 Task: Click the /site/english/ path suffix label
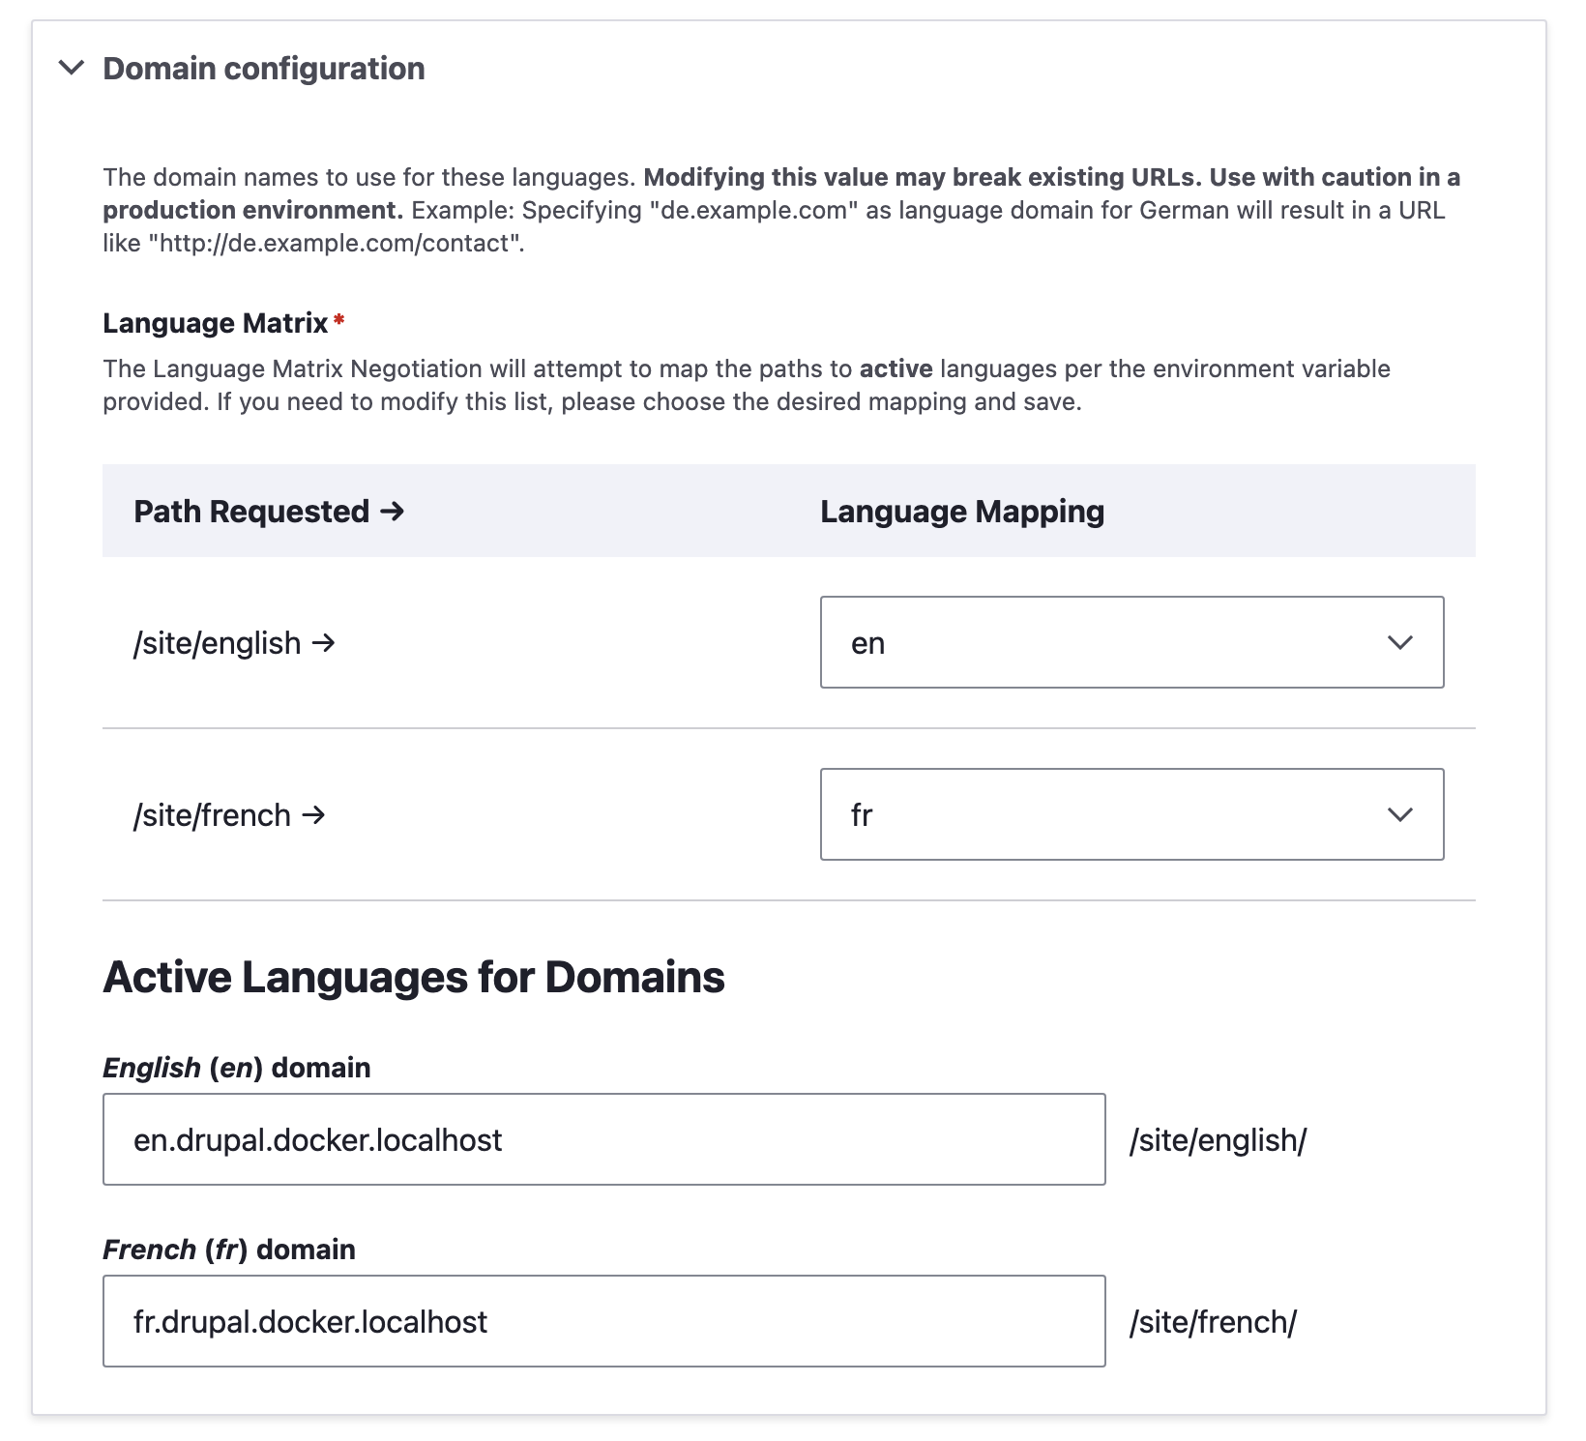1217,1139
